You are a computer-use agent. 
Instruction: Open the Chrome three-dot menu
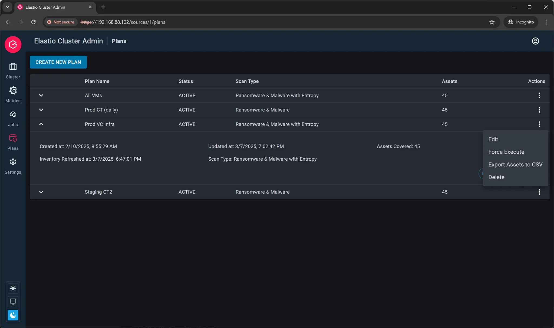pyautogui.click(x=546, y=22)
